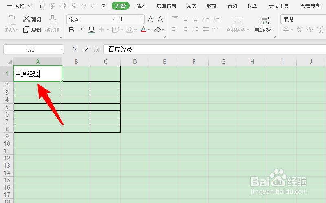This screenshot has width=326, height=203.
Task: Toggle Underline formatting
Action: (x=91, y=30)
